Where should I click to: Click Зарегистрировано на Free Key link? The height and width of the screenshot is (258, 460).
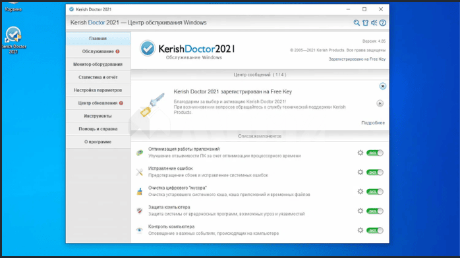tap(357, 59)
